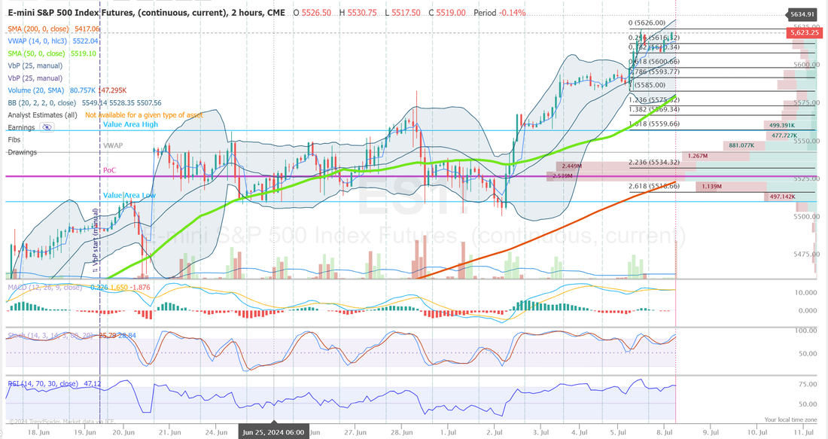The image size is (828, 439).
Task: Click the 0.618 (5600.66) Fibonacci level label
Action: 653,62
